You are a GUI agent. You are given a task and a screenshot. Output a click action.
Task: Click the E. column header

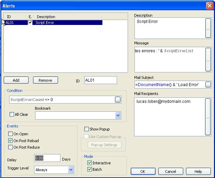tap(30, 17)
